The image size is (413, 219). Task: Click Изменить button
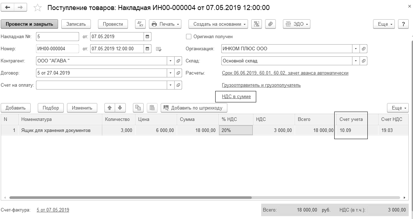[x=82, y=108]
